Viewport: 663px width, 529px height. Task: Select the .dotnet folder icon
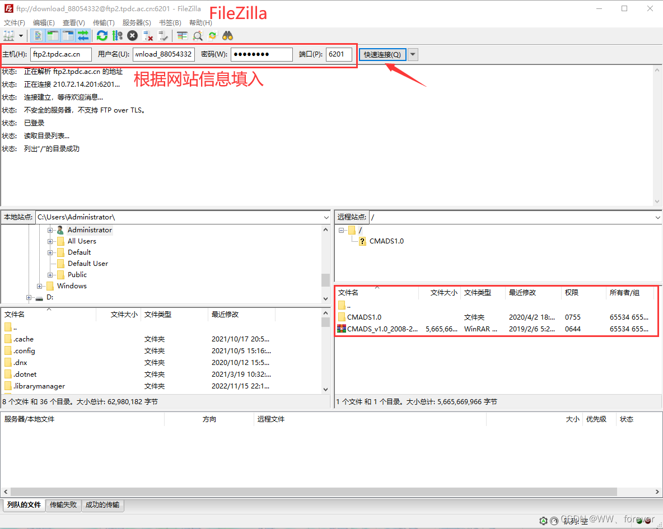(x=8, y=374)
